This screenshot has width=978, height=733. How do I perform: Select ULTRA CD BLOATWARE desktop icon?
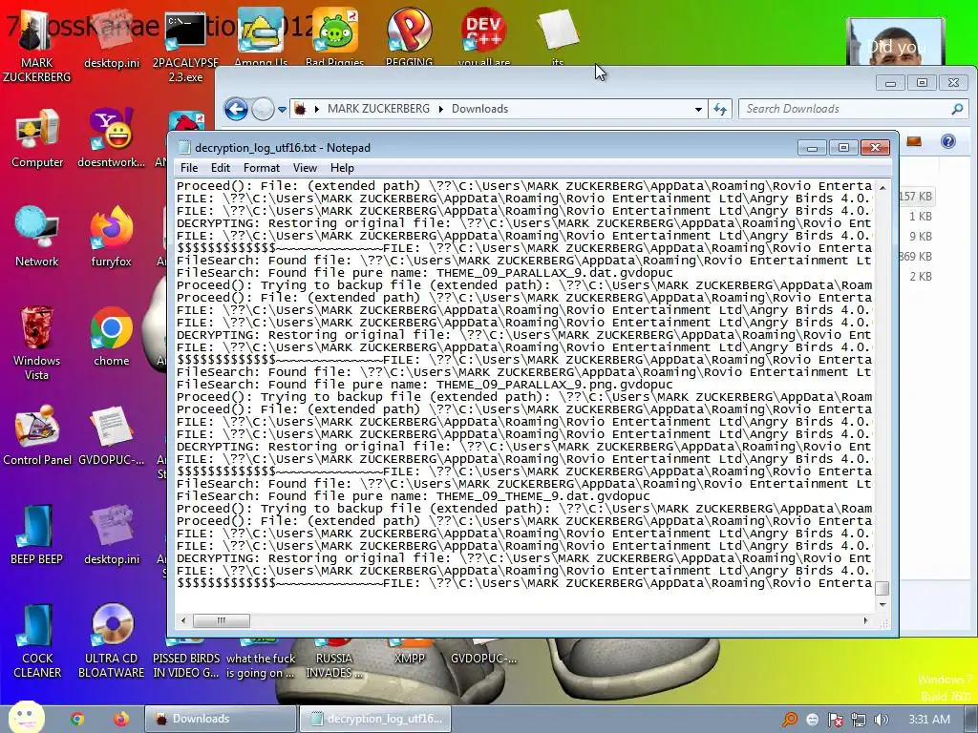(x=111, y=640)
